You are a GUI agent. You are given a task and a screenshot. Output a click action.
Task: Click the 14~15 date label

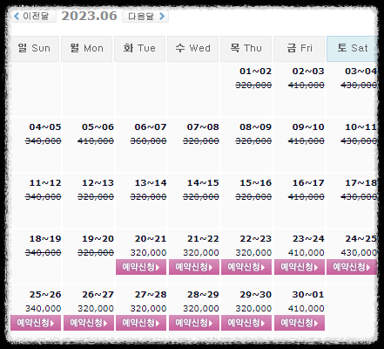(203, 183)
